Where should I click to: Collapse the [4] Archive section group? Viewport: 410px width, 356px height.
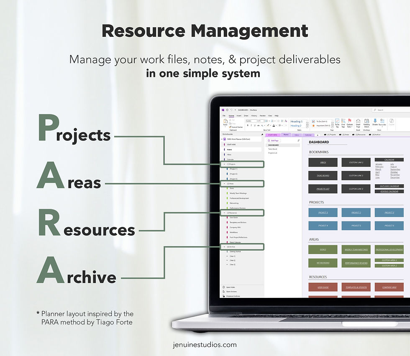[224, 247]
